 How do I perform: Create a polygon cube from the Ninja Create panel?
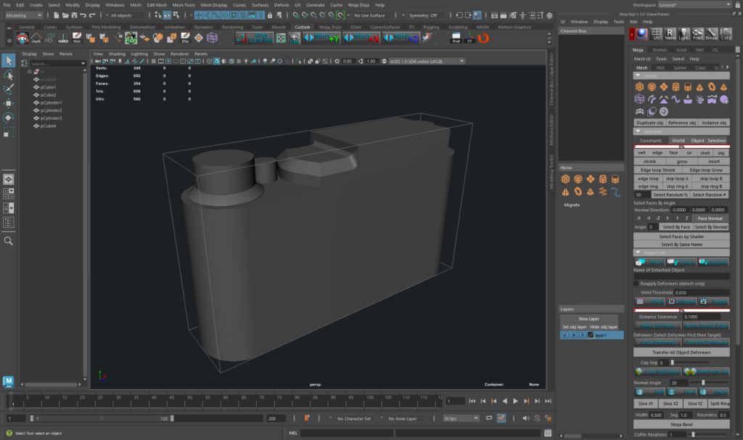(x=641, y=86)
